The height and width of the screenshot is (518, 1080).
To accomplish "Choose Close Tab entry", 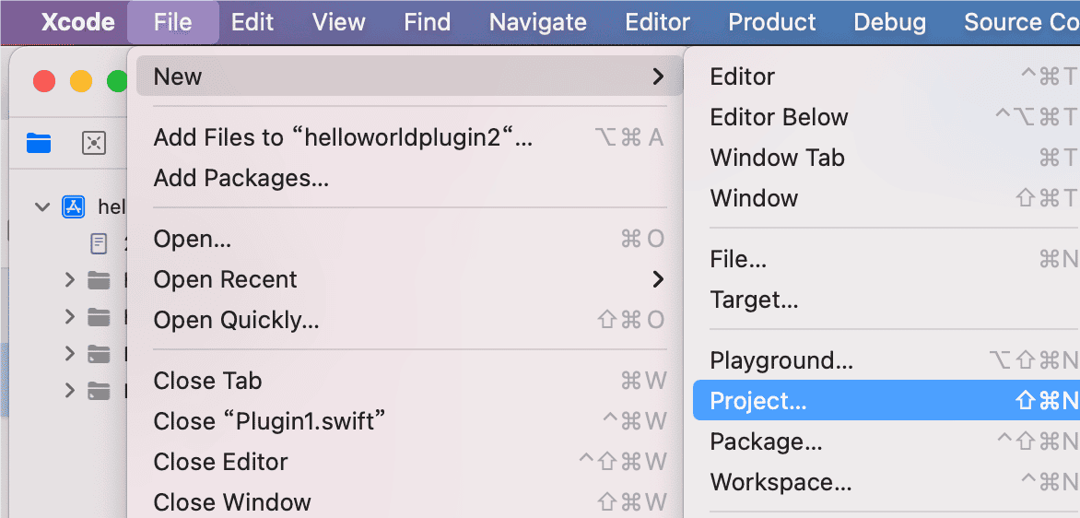I will [x=409, y=381].
